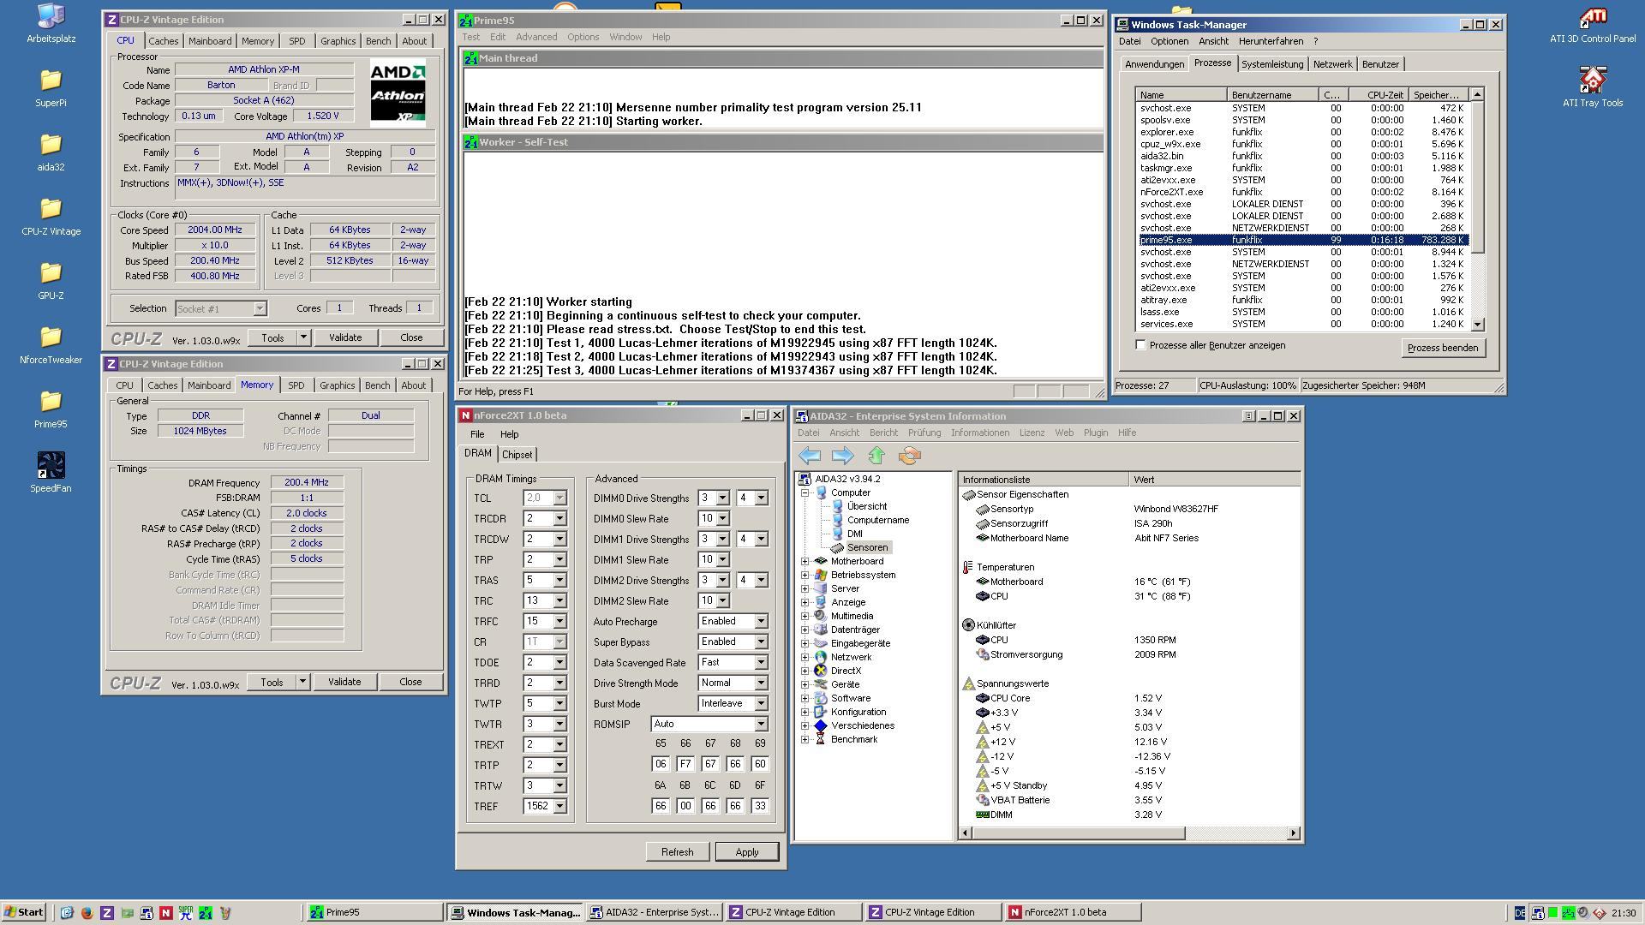Click Task-Manager process list scroll-down arrow

pyautogui.click(x=1477, y=325)
